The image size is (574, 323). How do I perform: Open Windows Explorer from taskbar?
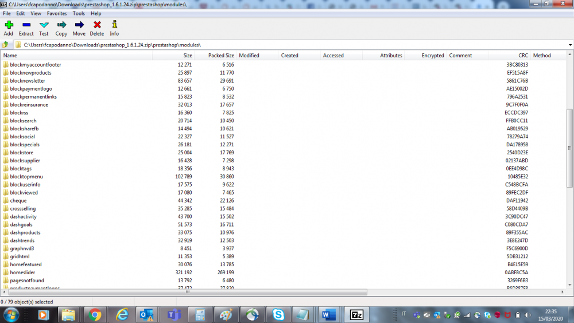pyautogui.click(x=68, y=315)
